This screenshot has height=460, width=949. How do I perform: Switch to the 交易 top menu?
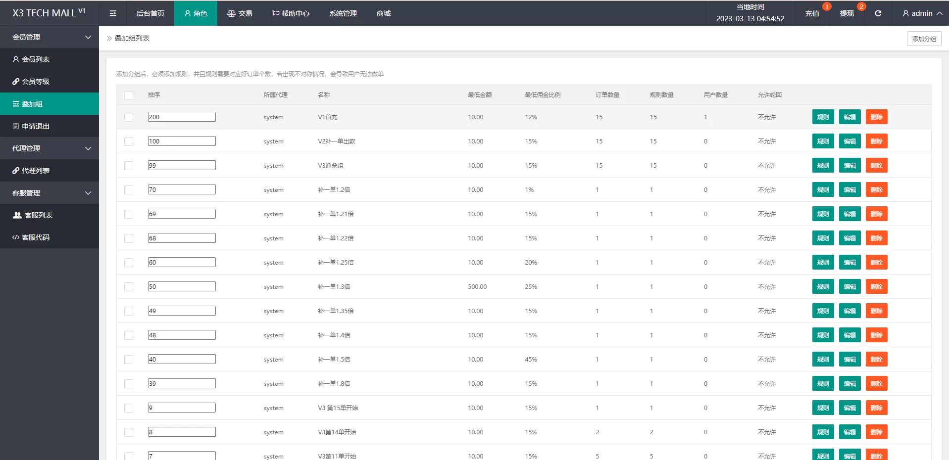click(240, 13)
